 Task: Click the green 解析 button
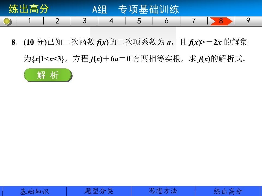coord(48,75)
